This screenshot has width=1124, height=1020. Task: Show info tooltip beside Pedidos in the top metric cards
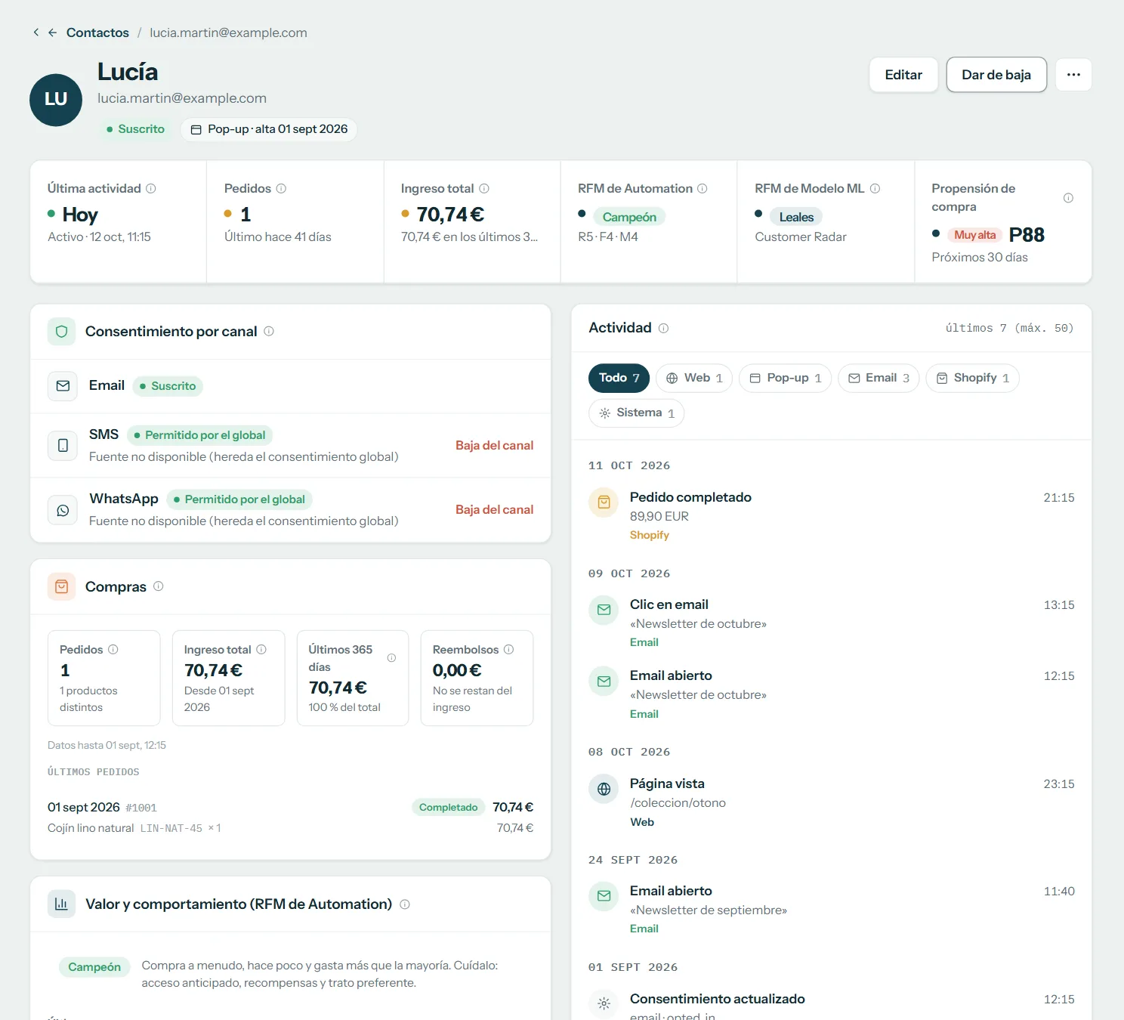click(281, 188)
